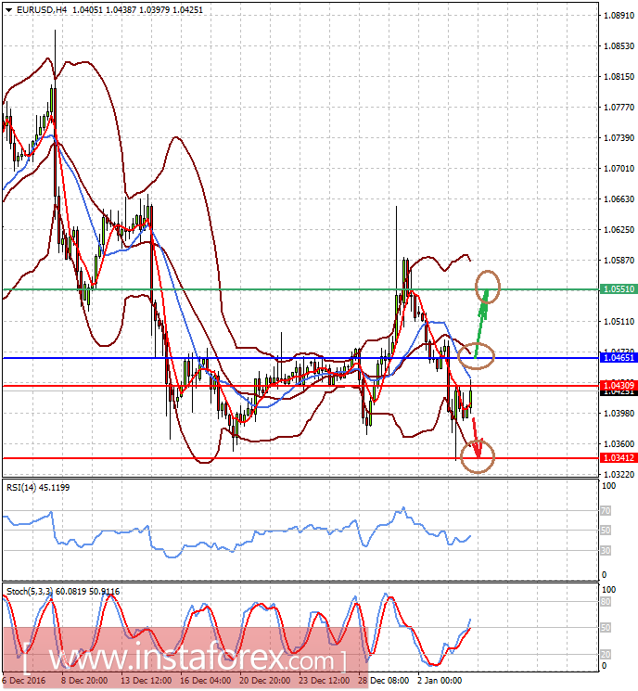Click the EURUSD,H4 chart title text
Screen dimensions: 638x691
(42, 9)
